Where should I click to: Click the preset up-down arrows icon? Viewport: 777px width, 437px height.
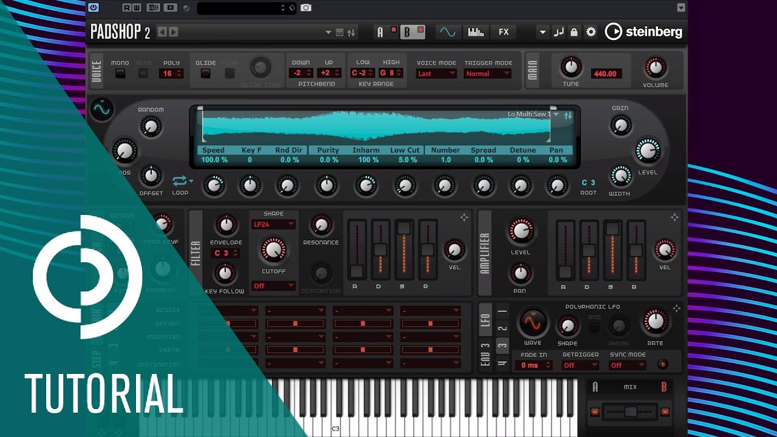coord(351,33)
